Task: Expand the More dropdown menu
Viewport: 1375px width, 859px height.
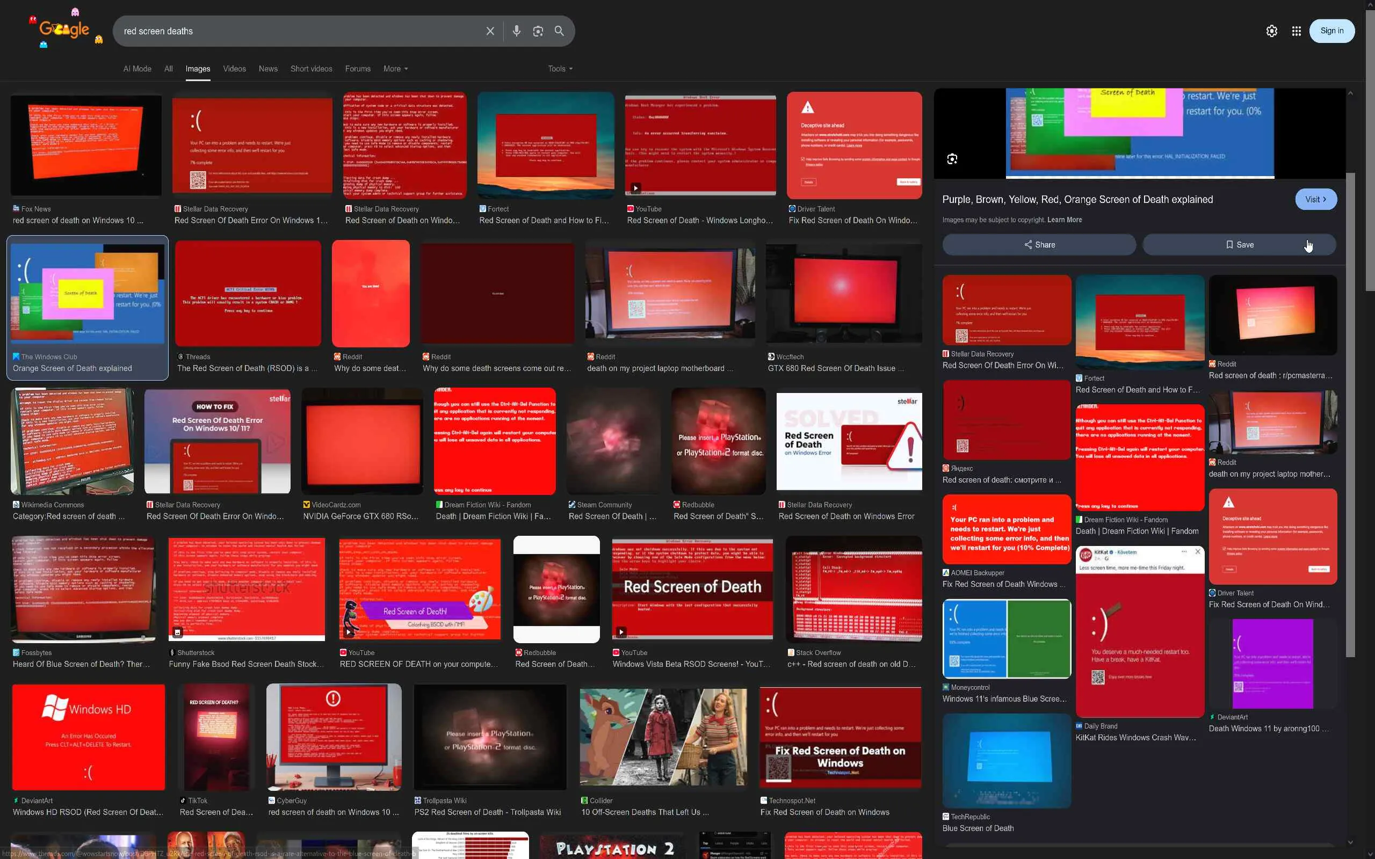Action: click(x=395, y=69)
